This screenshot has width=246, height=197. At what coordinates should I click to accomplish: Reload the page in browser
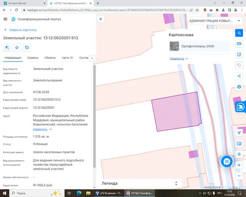point(17,10)
